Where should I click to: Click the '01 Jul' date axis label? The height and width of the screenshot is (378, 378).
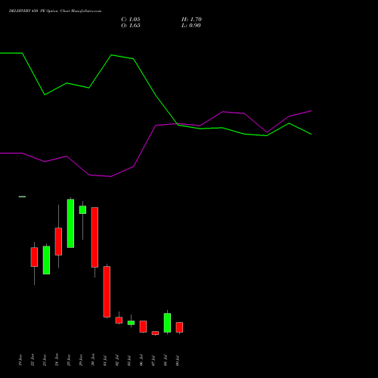coord(105,361)
